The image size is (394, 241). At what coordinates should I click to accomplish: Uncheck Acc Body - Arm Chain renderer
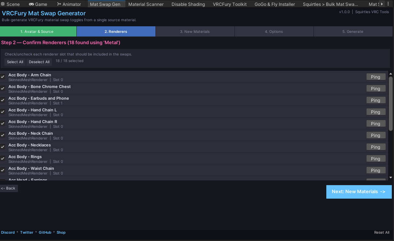[x=3, y=77]
